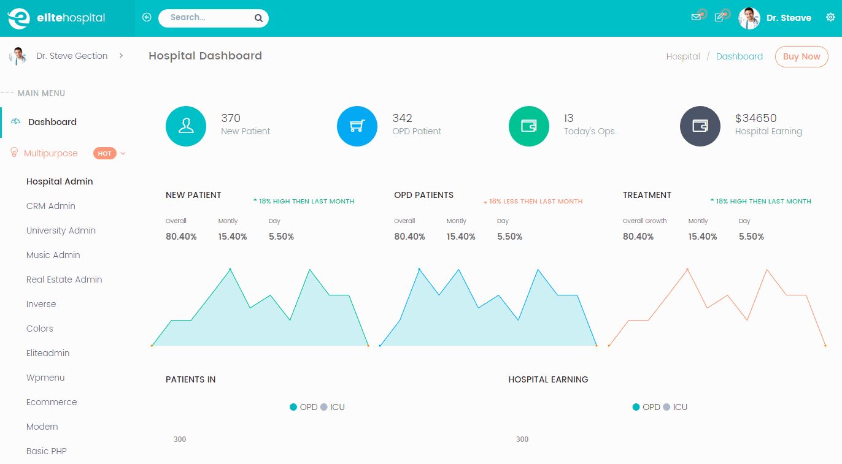Toggle OPD legend in Hospital Earning chart

tap(646, 407)
